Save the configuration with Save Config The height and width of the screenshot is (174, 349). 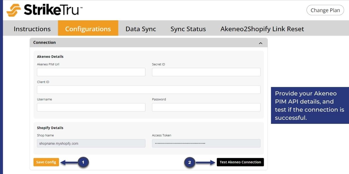[x=46, y=162]
